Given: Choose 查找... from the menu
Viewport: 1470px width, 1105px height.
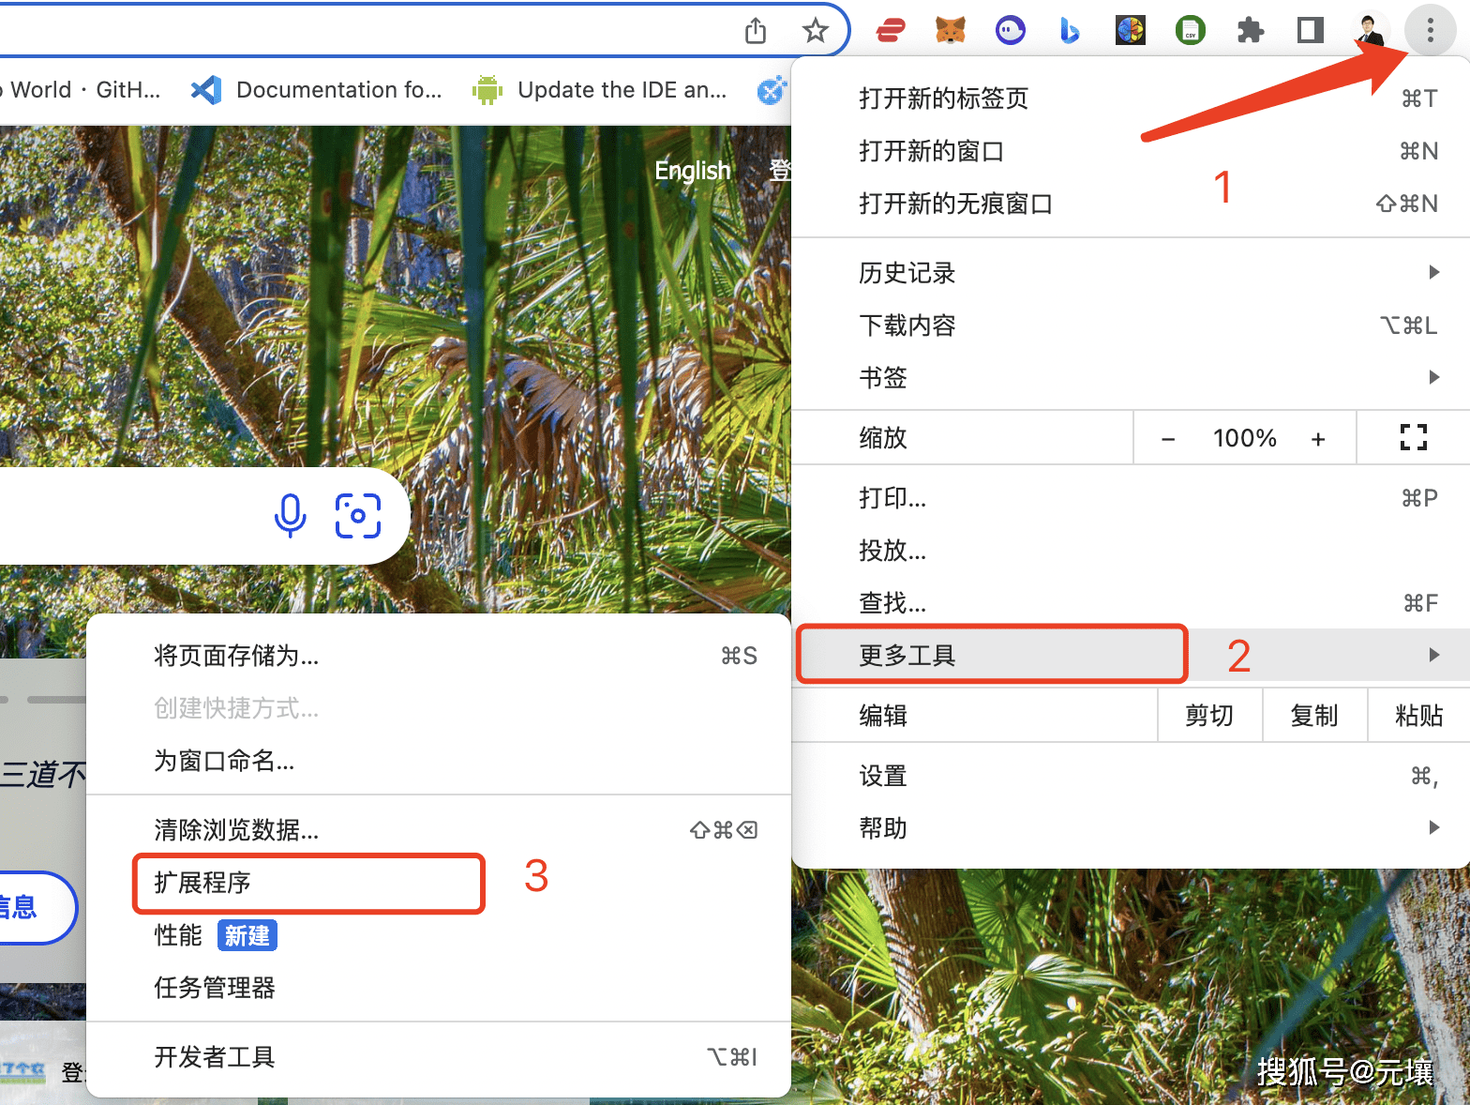Looking at the screenshot, I should click(1131, 603).
